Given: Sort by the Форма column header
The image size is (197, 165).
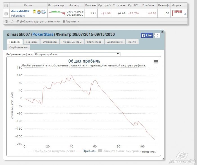Looking at the screenshot, I should 176,5.
